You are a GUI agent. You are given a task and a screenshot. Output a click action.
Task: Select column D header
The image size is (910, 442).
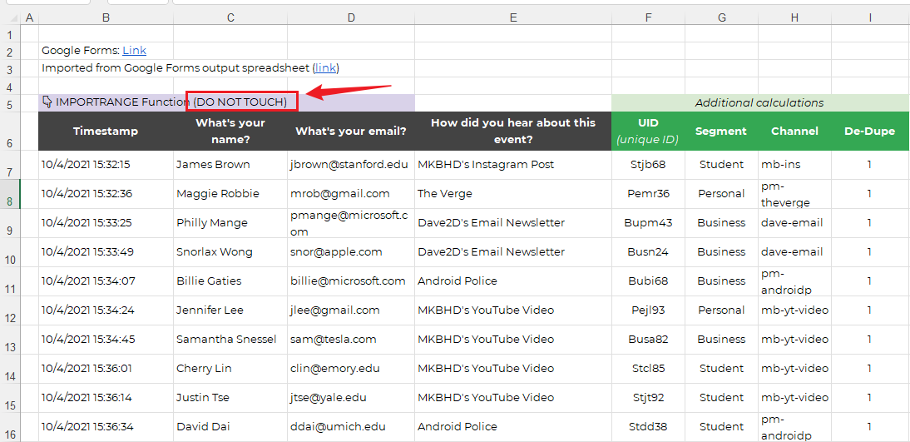(x=351, y=18)
